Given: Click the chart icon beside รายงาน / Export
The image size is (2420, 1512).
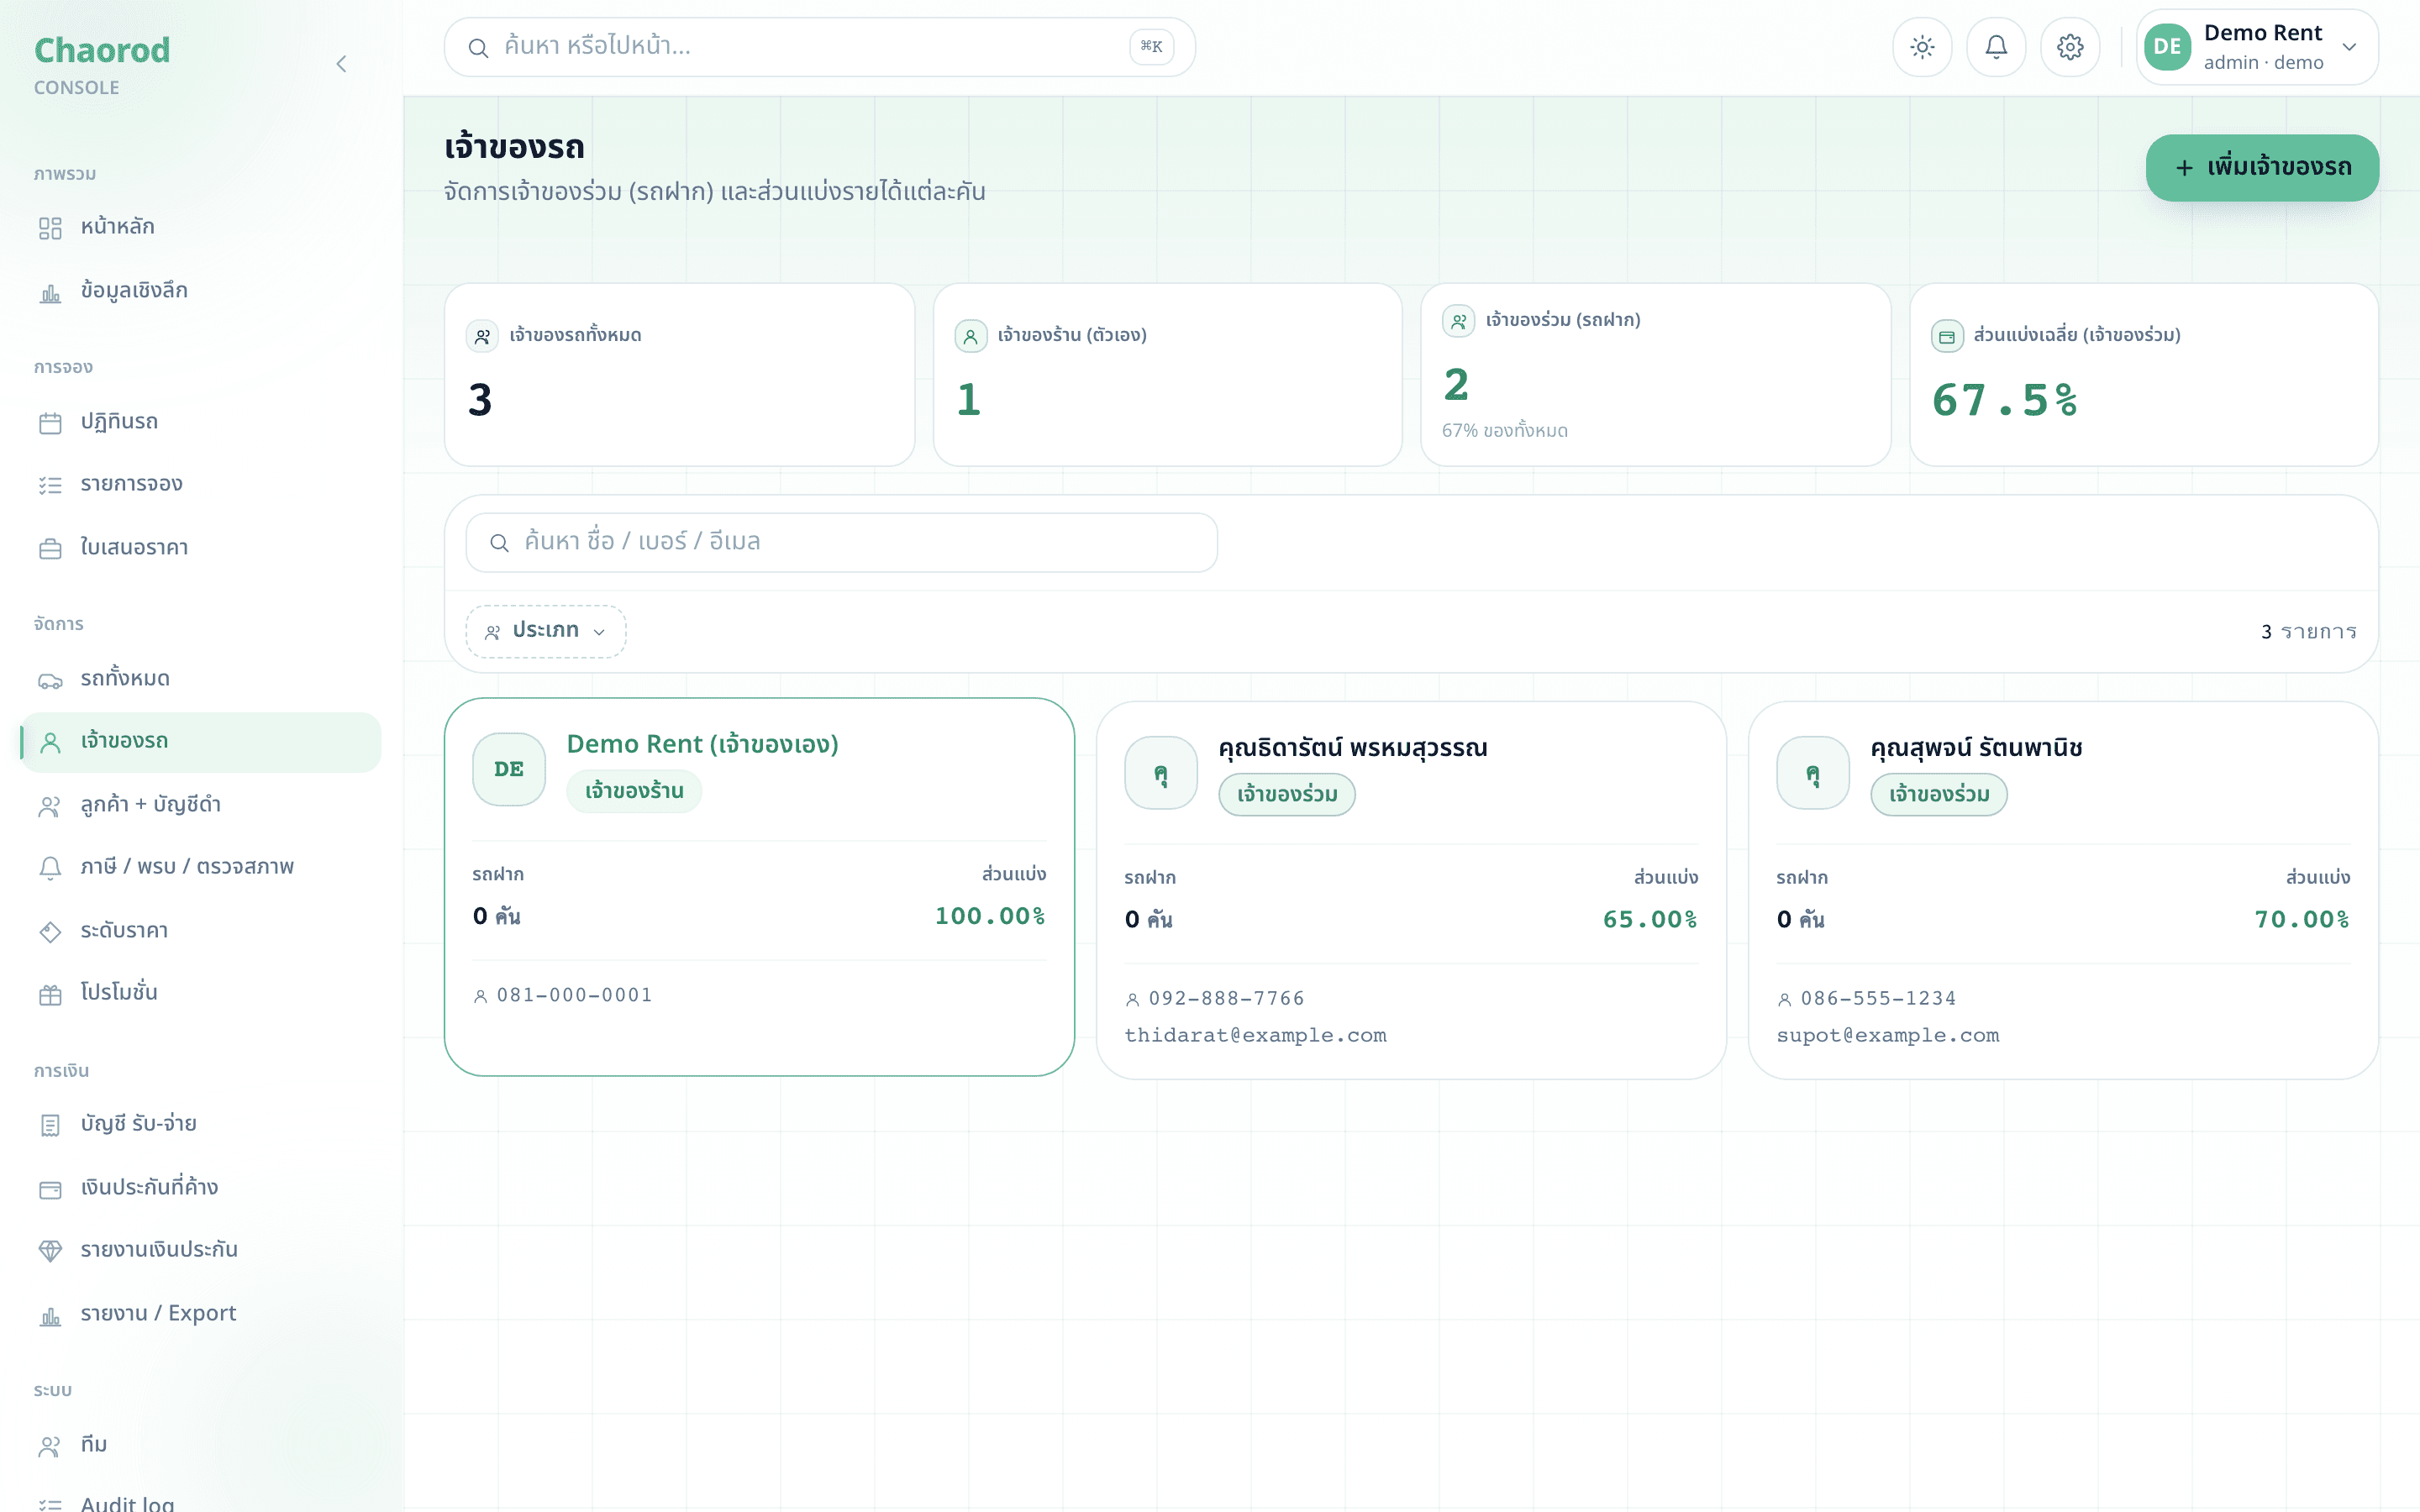Looking at the screenshot, I should point(50,1316).
